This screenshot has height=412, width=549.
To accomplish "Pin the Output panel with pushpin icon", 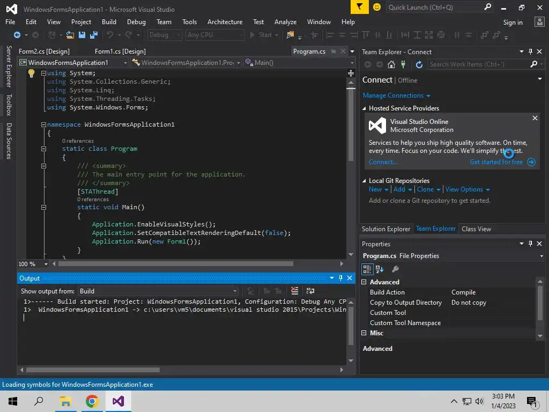I will point(340,278).
